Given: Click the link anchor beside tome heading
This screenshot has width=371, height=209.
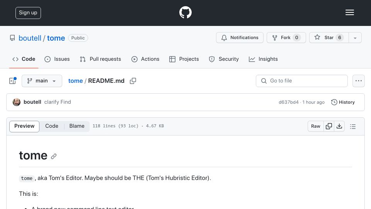Looking at the screenshot, I should 54,156.
